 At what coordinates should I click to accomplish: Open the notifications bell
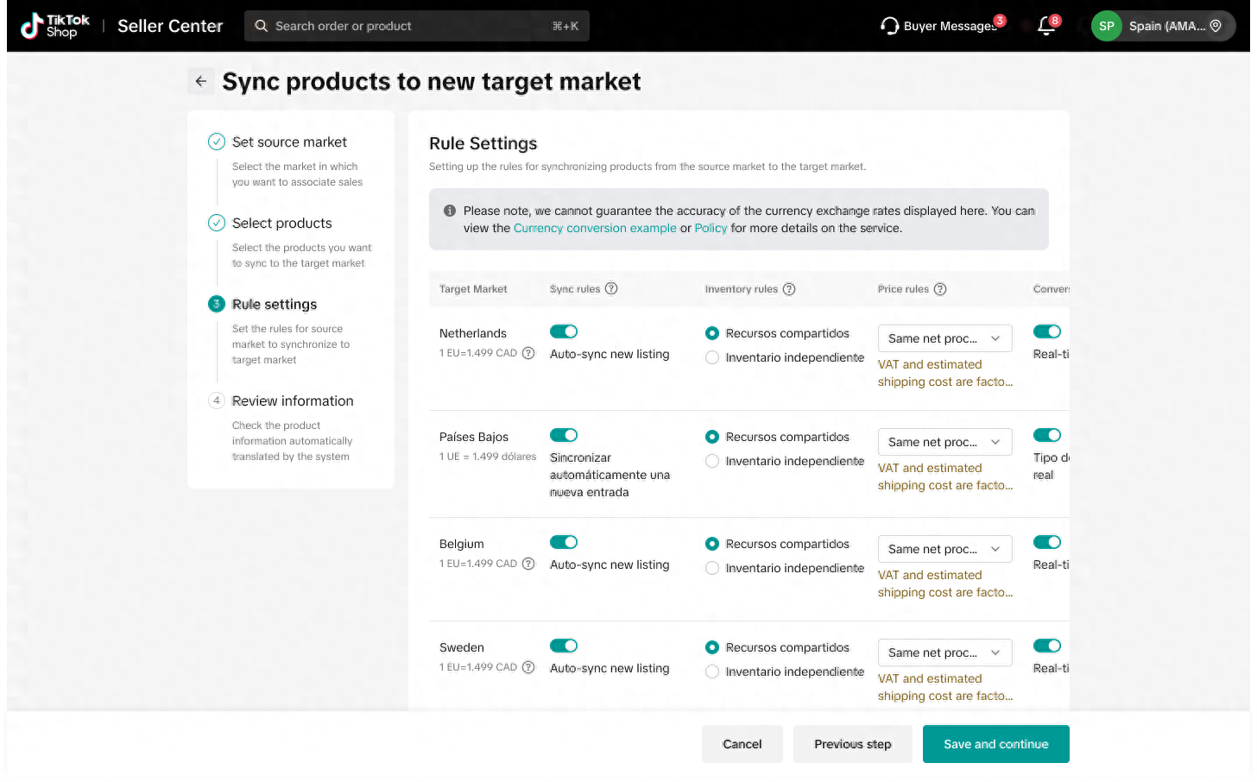[1046, 26]
